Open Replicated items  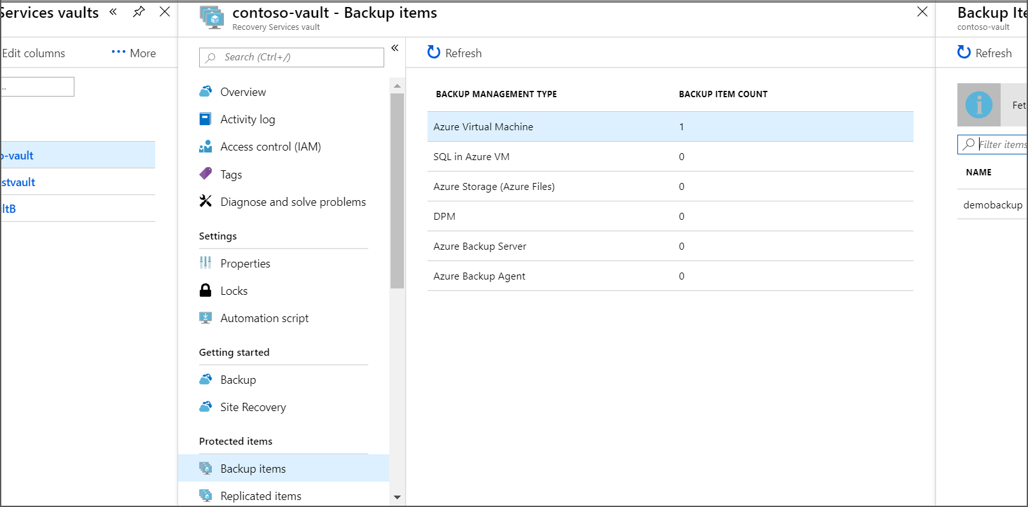click(x=261, y=496)
